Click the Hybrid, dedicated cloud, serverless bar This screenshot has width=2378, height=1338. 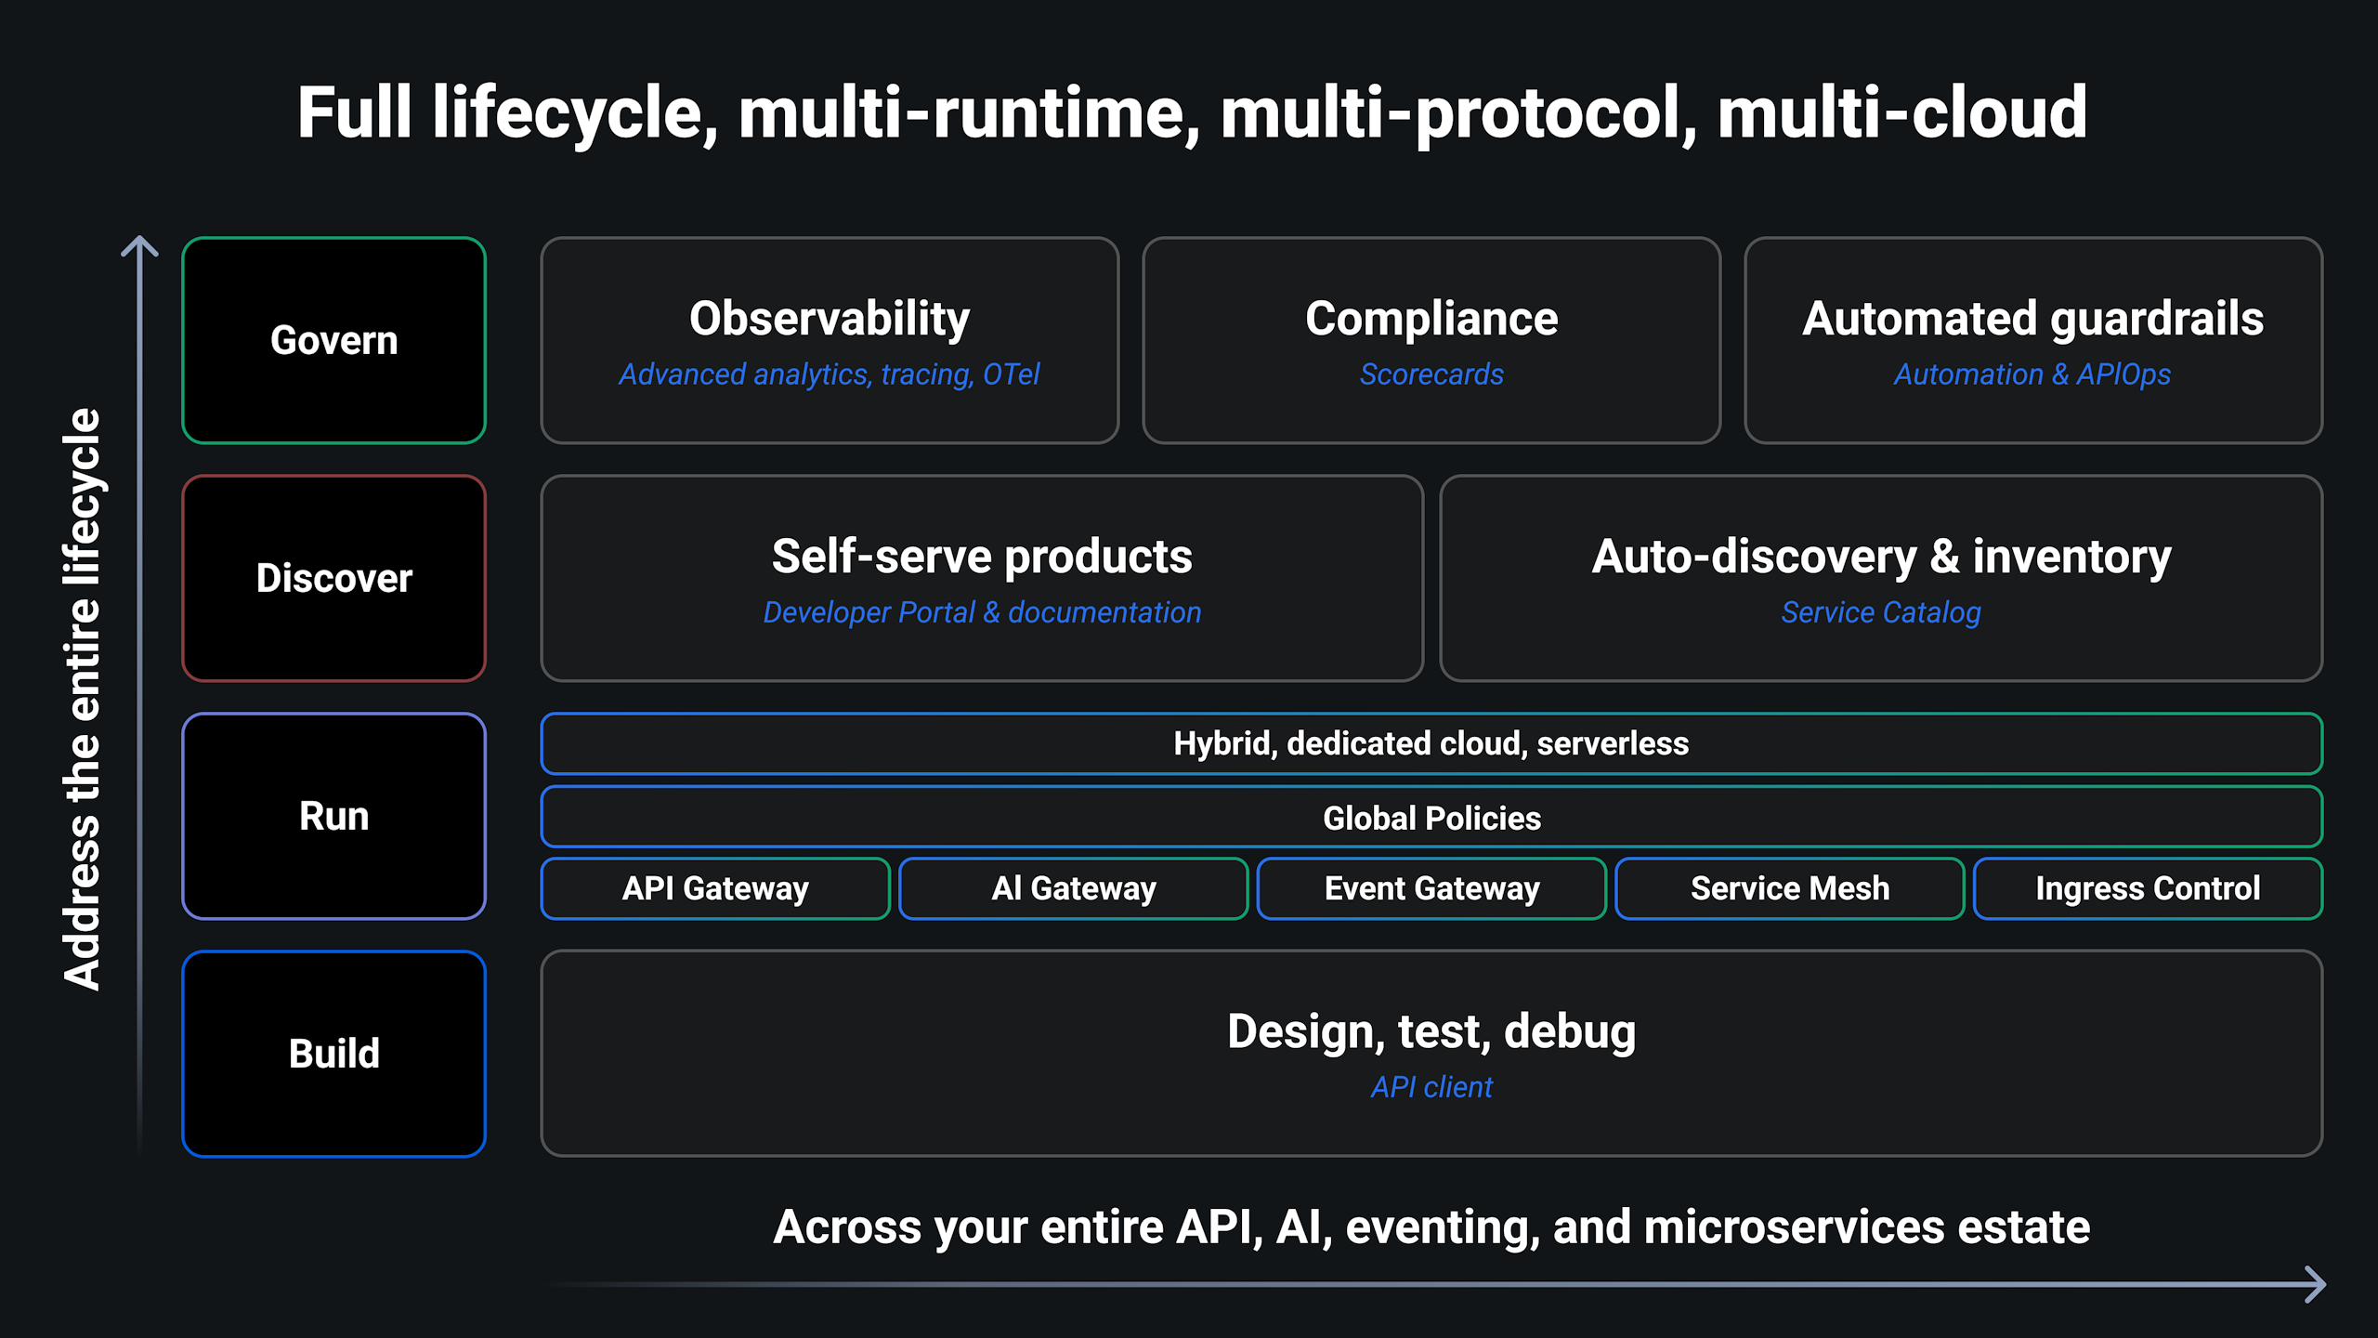[1431, 743]
